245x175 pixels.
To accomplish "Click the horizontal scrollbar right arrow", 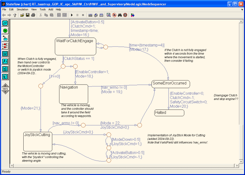I will (x=237, y=165).
